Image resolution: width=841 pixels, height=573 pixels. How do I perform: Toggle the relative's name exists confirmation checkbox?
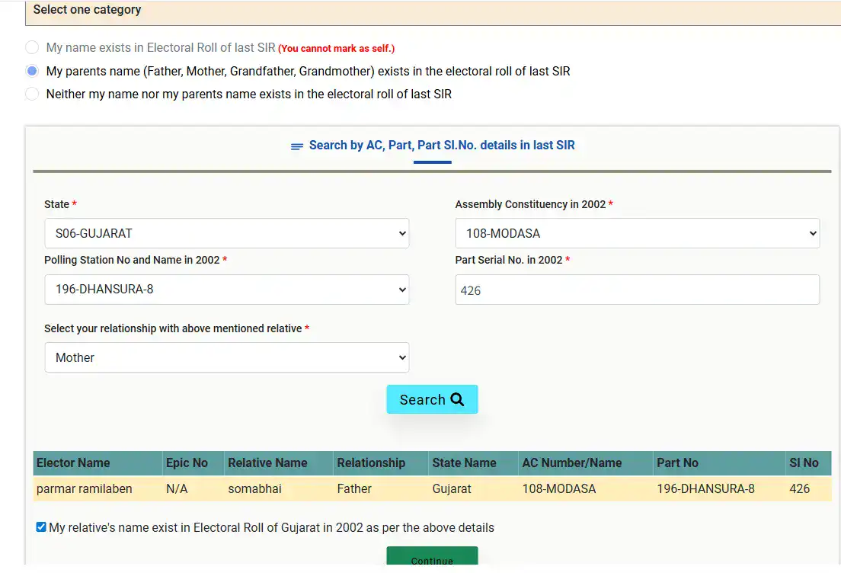coord(41,527)
